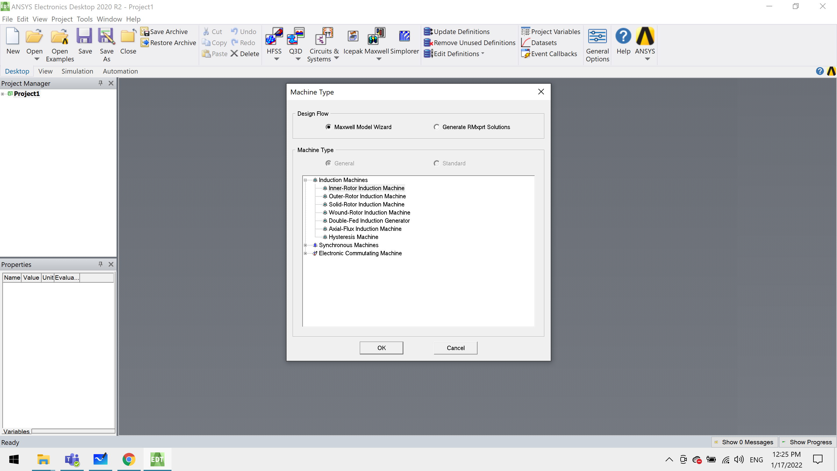Open the Project menu
Viewport: 837px width, 471px height.
point(62,19)
